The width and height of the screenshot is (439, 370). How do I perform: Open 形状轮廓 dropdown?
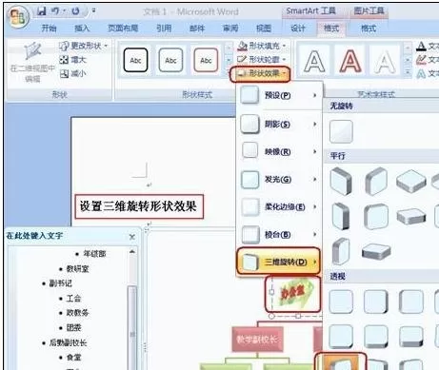262,59
